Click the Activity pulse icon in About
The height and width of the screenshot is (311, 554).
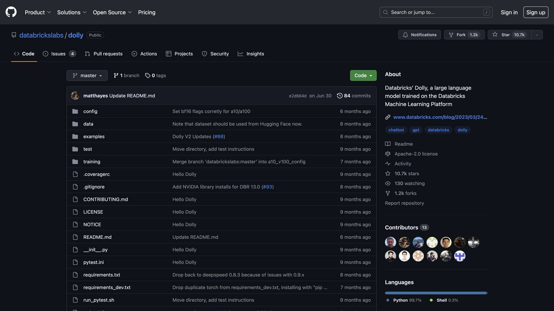388,164
